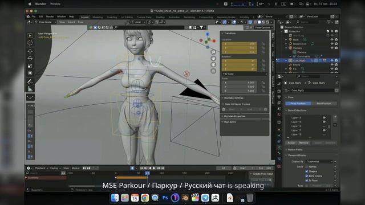The height and width of the screenshot is (205, 365).
Task: Hide the Cute_Rigify object in outliner
Action: [x=332, y=60]
